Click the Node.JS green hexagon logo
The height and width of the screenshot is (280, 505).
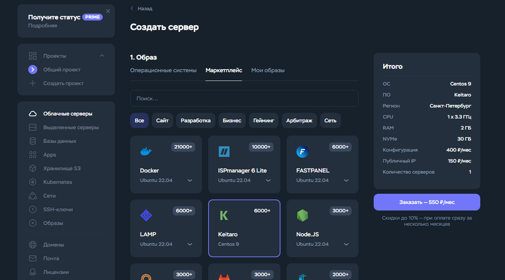point(302,216)
